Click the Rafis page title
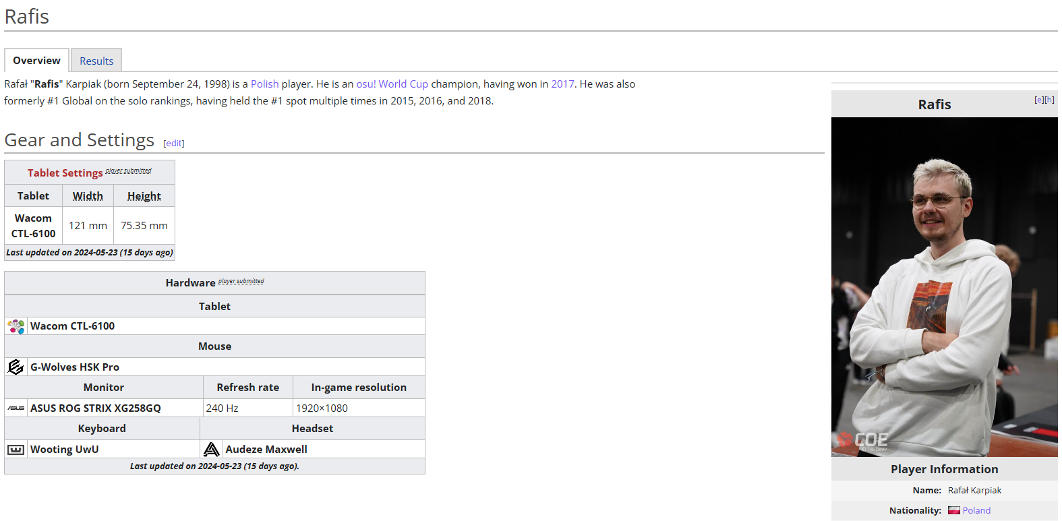Image resolution: width=1062 pixels, height=521 pixels. pos(27,17)
